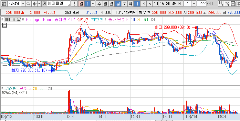Choose the 30 interval button in the toolbar
Image resolution: width=240 pixels, height=121 pixels.
point(168,4)
